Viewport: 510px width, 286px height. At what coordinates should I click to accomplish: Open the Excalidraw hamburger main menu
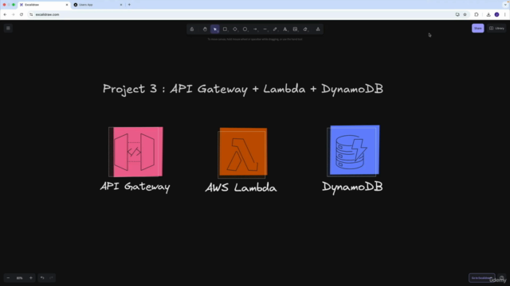[x=8, y=29]
